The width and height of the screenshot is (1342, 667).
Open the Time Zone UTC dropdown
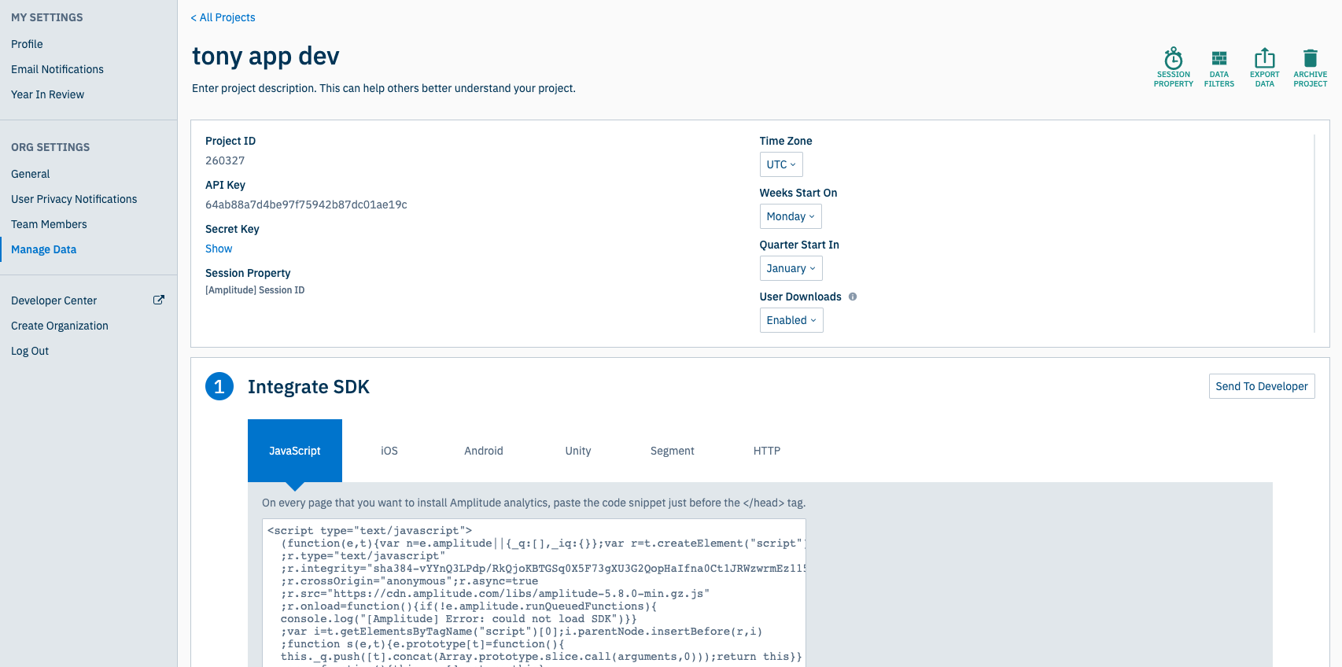(x=781, y=164)
